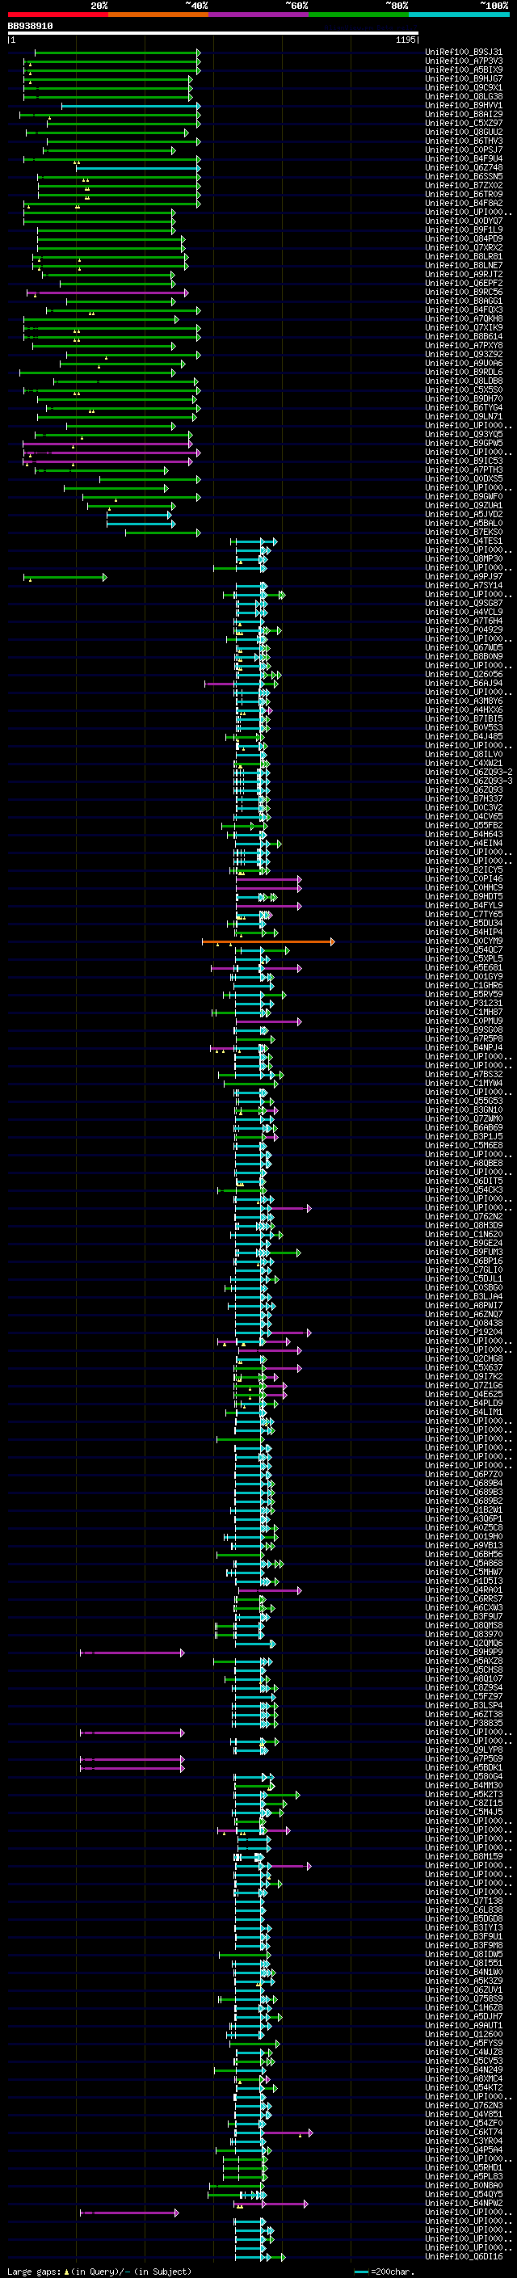This screenshot has width=517, height=2278.
Task: Open hit UniRef100_B4F9U4
Action: [x=464, y=158]
